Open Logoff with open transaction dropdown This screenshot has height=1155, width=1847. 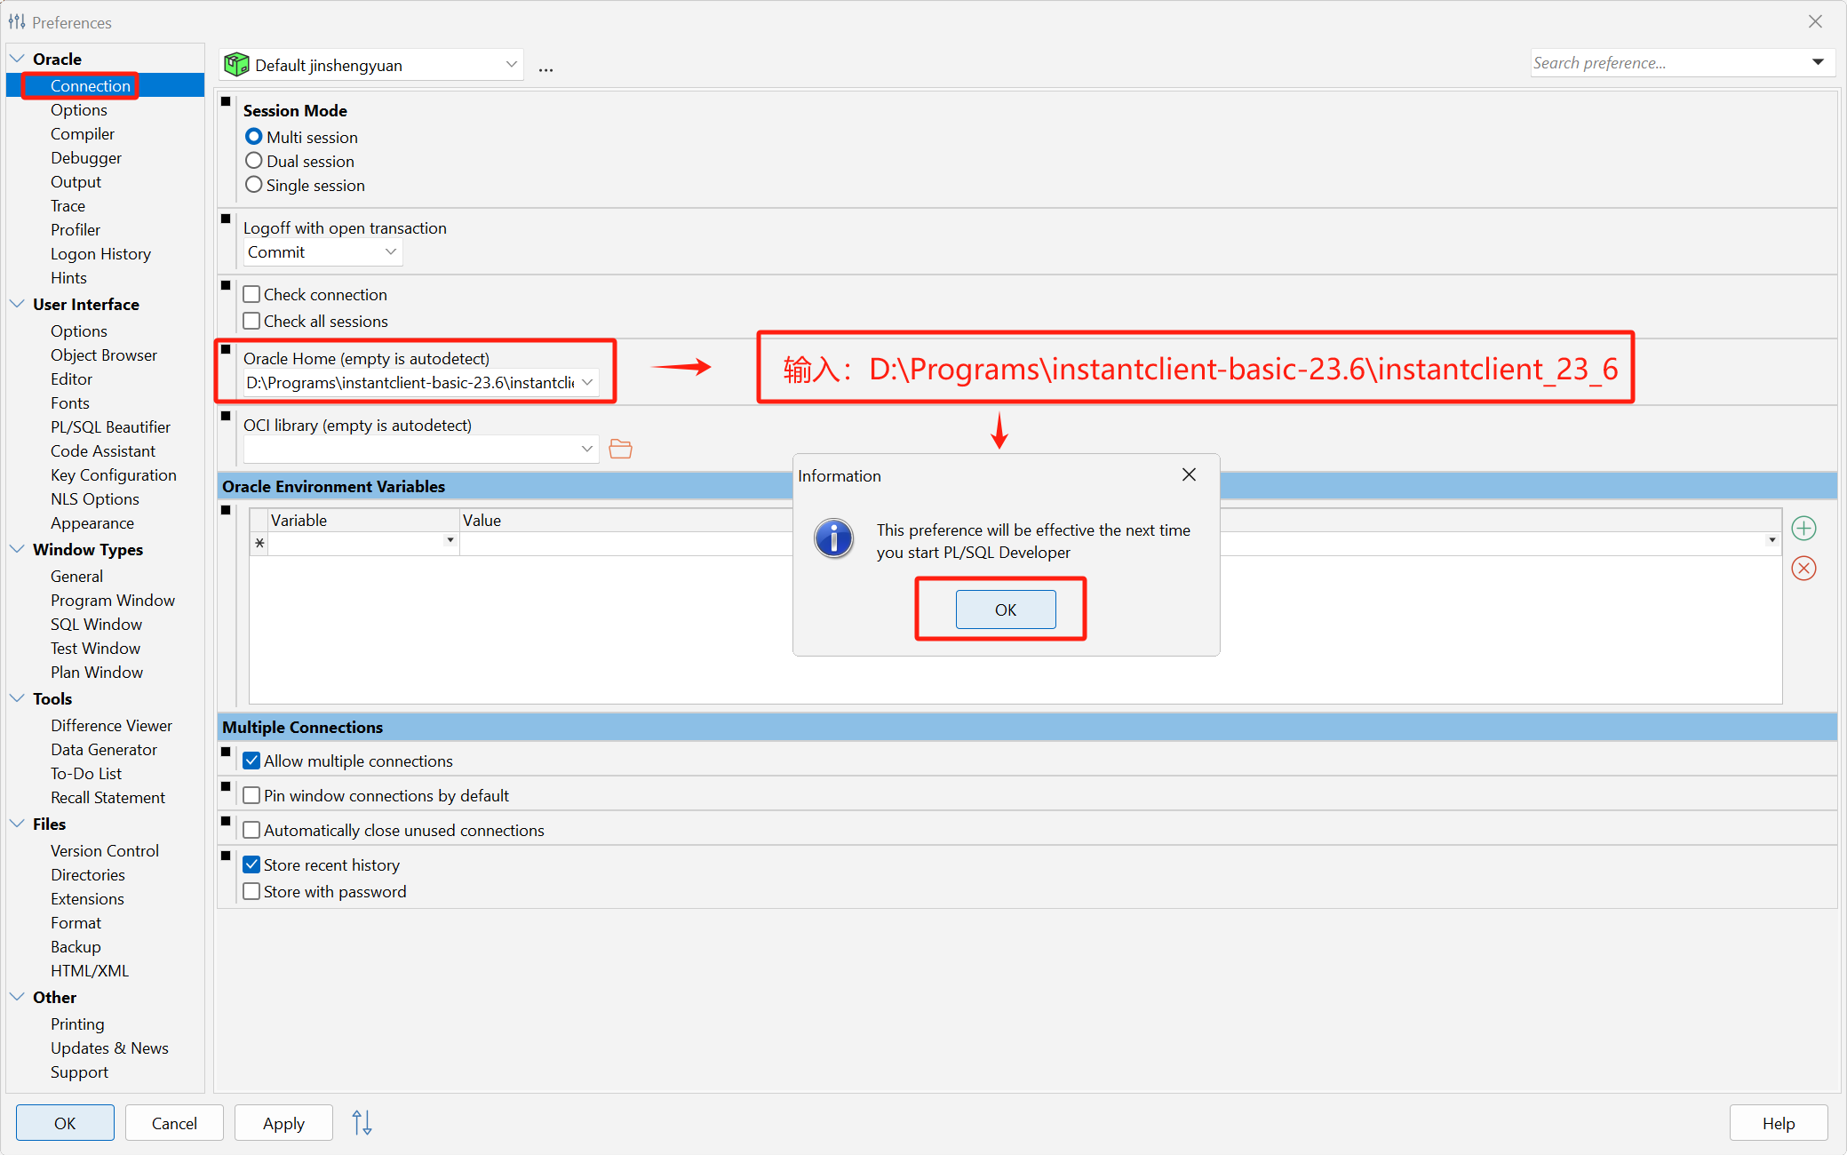click(x=322, y=252)
